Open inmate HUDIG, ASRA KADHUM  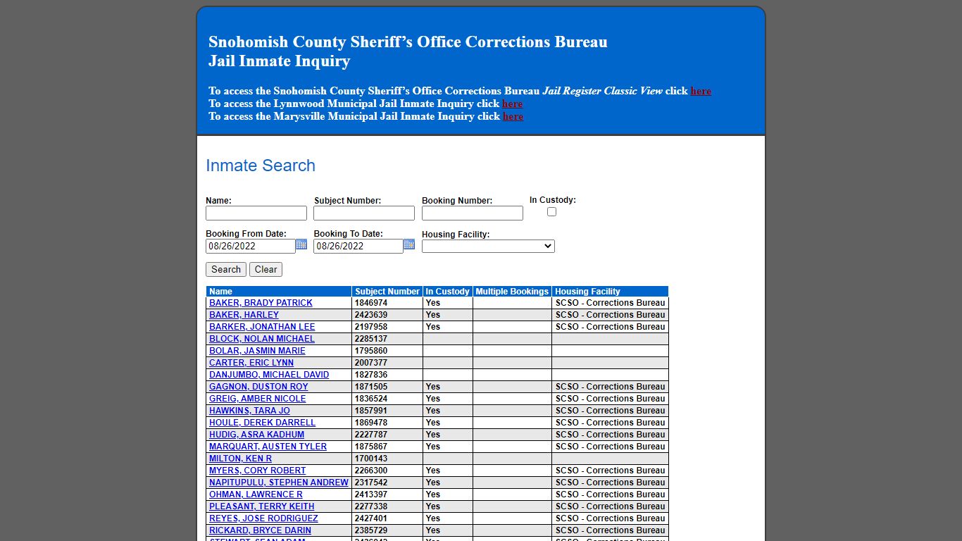[x=256, y=435]
